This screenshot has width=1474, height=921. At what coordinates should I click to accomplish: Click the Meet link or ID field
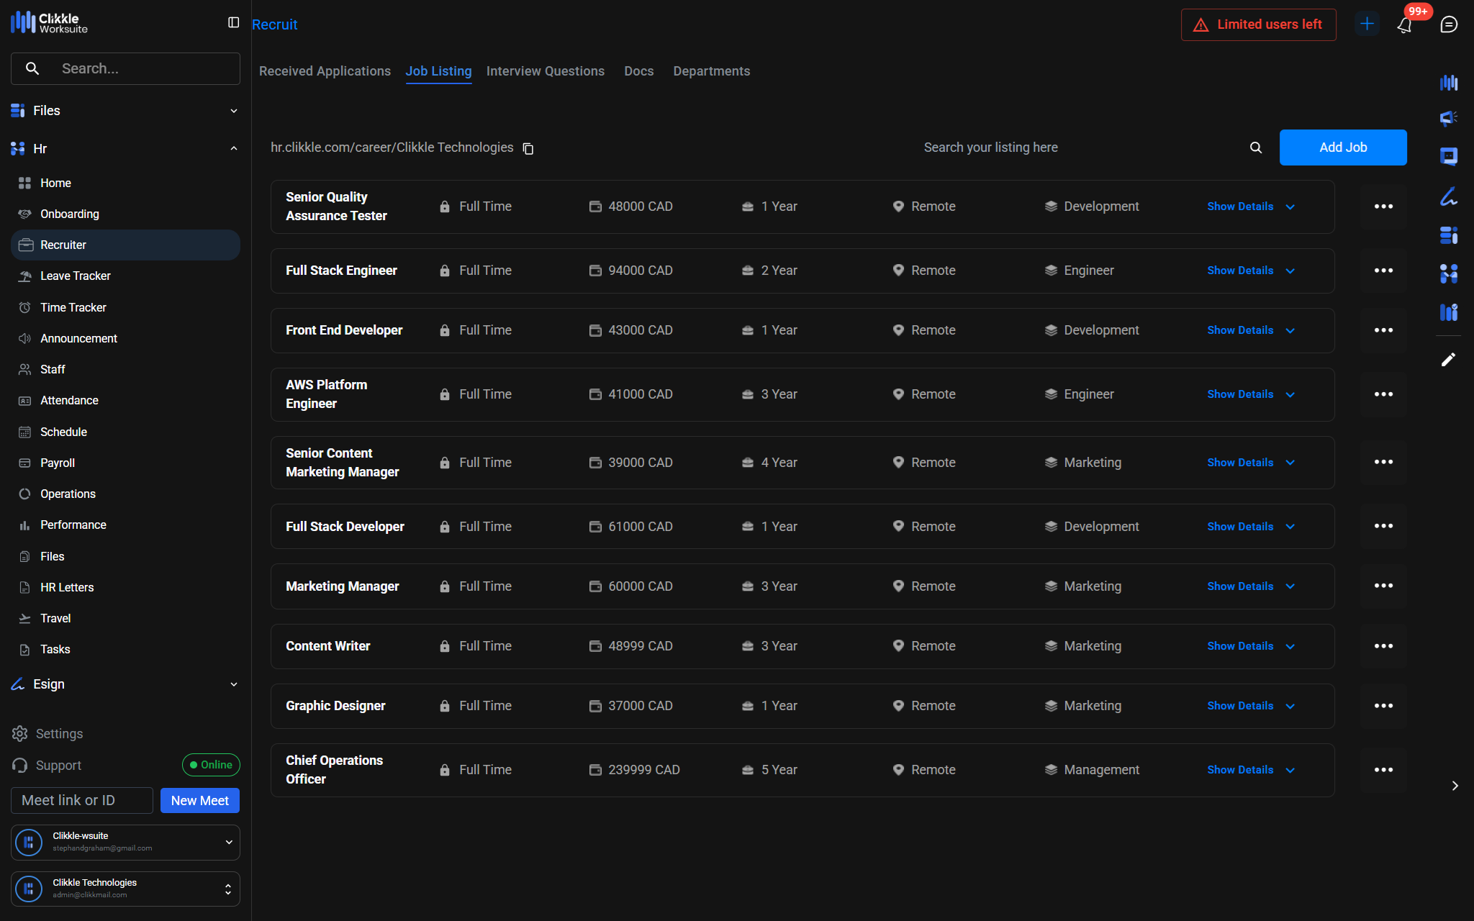click(82, 800)
